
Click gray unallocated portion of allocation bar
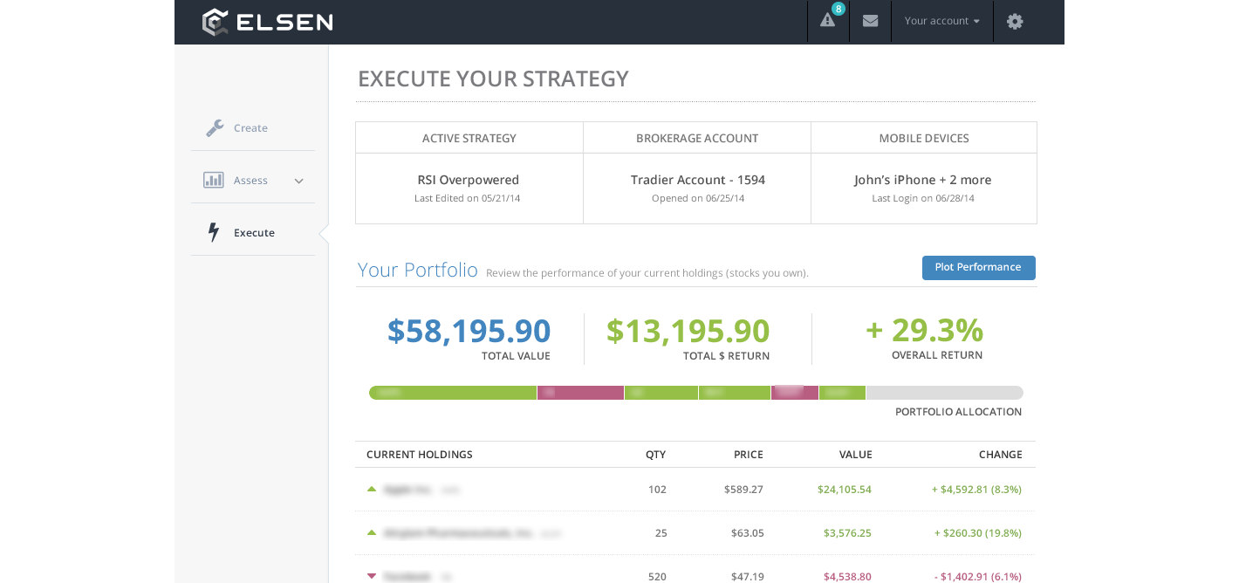[945, 393]
